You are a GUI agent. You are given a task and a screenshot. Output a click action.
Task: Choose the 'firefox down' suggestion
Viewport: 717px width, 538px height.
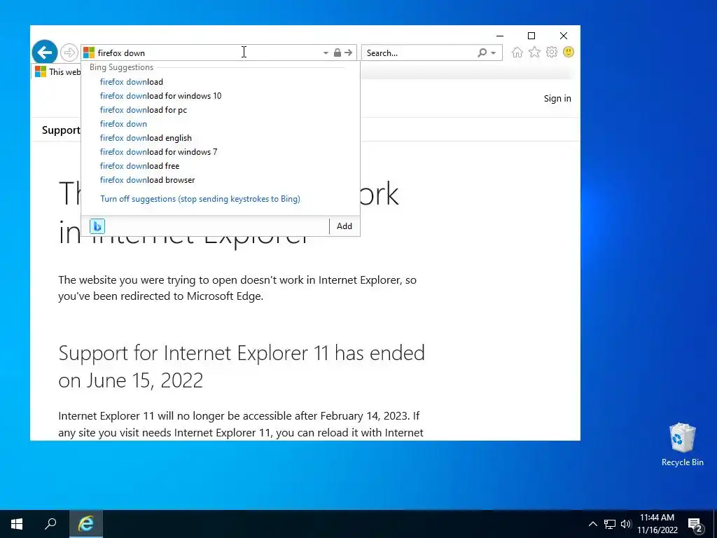(123, 124)
